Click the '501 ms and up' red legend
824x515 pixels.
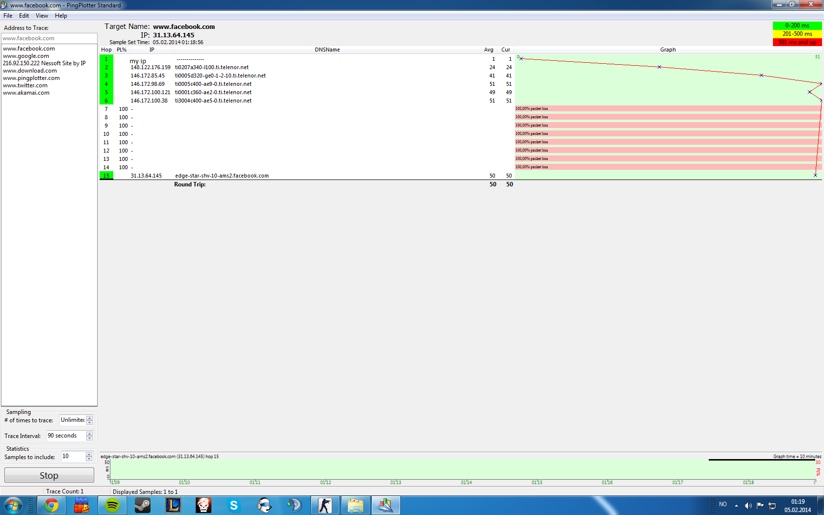click(797, 42)
